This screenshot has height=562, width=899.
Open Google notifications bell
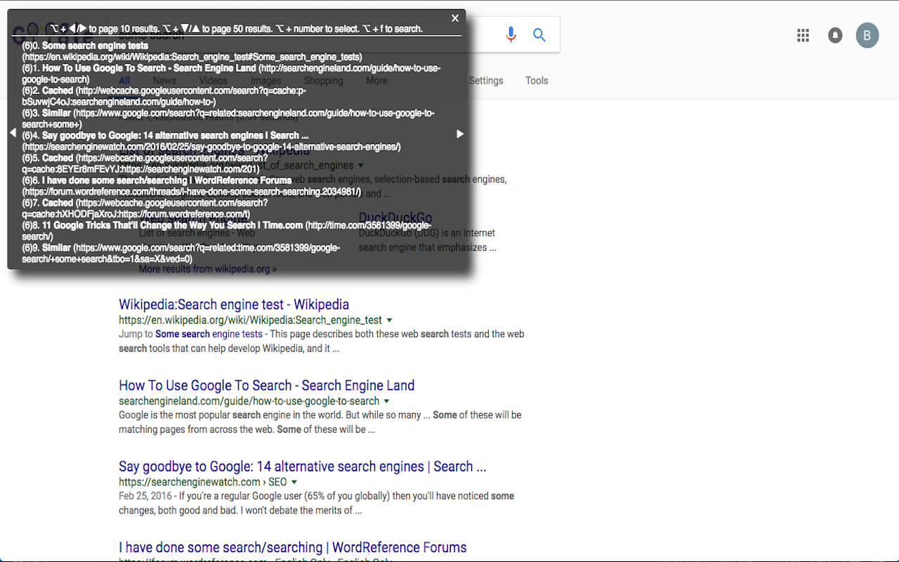click(x=835, y=35)
